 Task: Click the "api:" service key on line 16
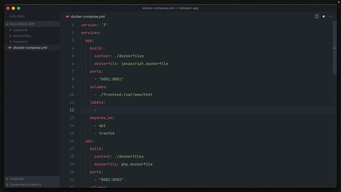pos(90,141)
